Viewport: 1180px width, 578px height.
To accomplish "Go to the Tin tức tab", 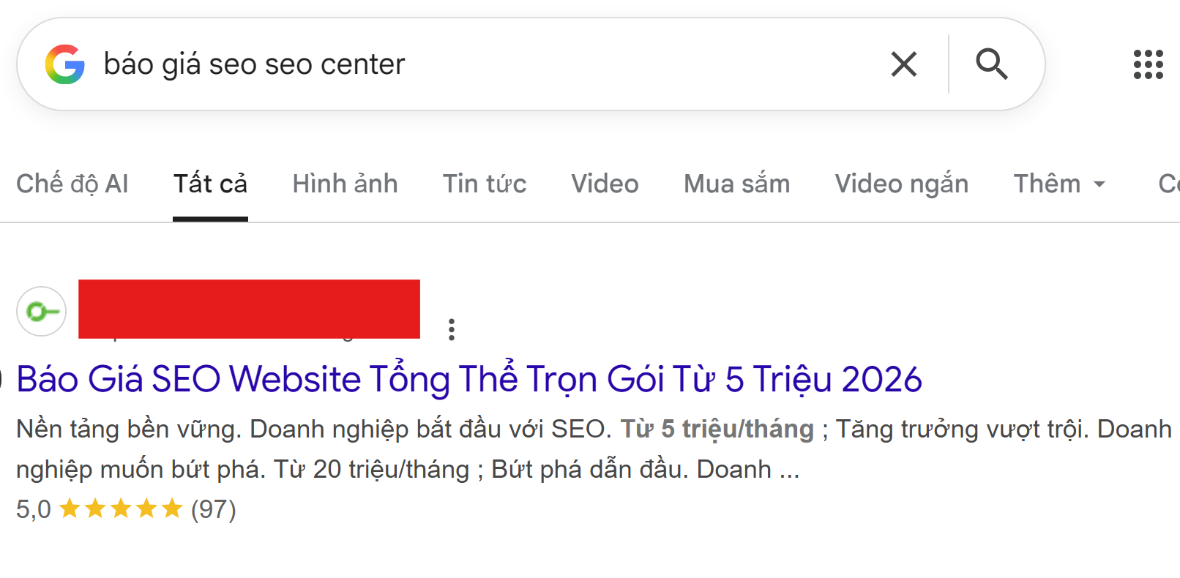I will tap(485, 184).
